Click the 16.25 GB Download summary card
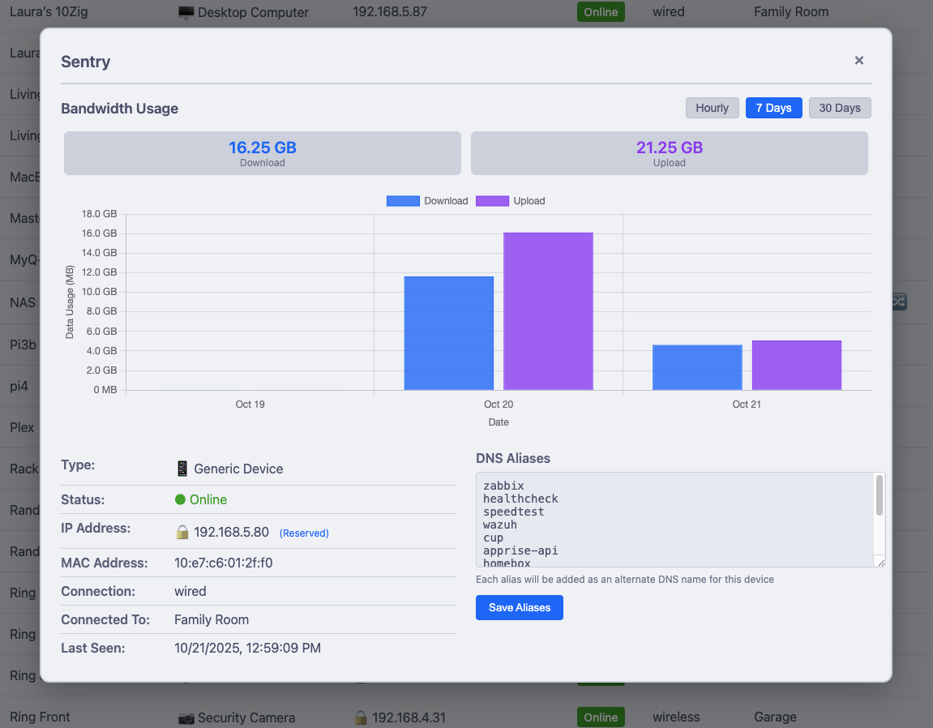The width and height of the screenshot is (933, 728). pyautogui.click(x=263, y=153)
